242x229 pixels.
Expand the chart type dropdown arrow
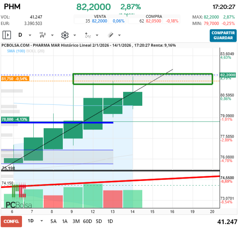(x=52, y=35)
